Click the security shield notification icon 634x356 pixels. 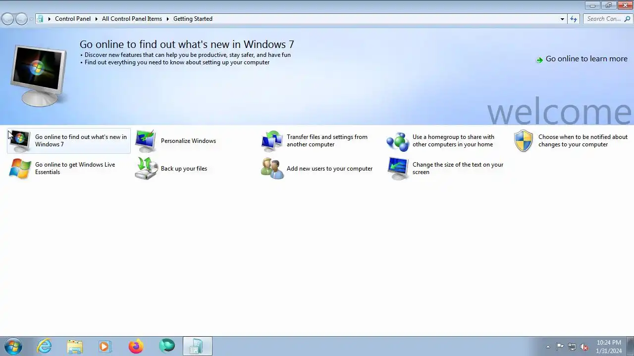click(523, 141)
